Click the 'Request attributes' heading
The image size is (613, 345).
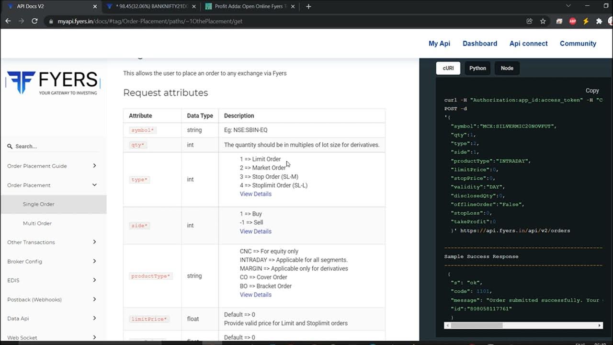166,92
